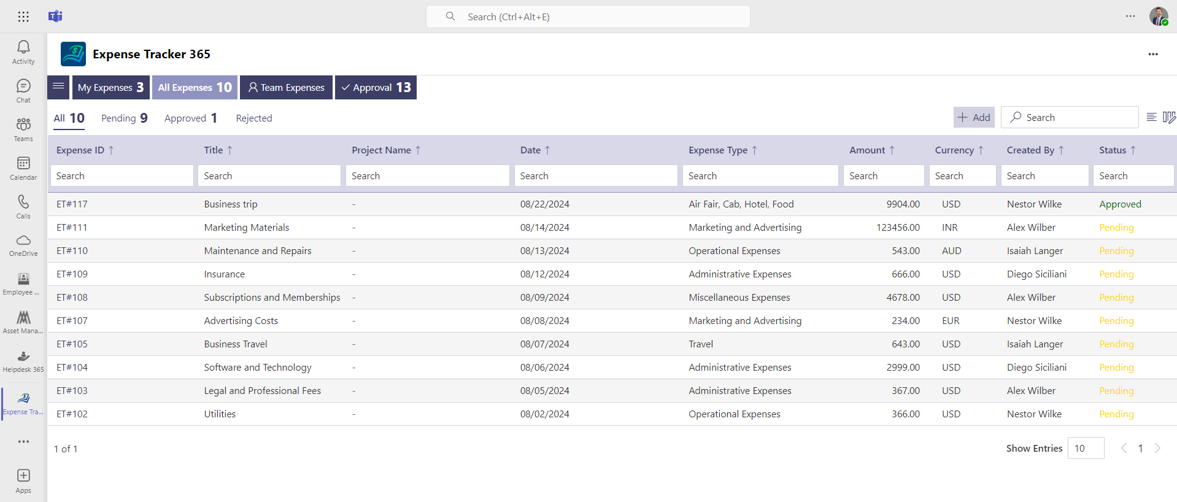Sort by Created By column
The width and height of the screenshot is (1177, 502).
pyautogui.click(x=1035, y=150)
